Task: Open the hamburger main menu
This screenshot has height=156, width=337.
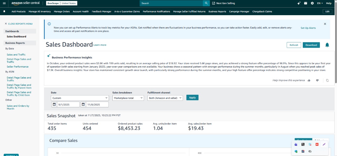Action: [4, 3]
